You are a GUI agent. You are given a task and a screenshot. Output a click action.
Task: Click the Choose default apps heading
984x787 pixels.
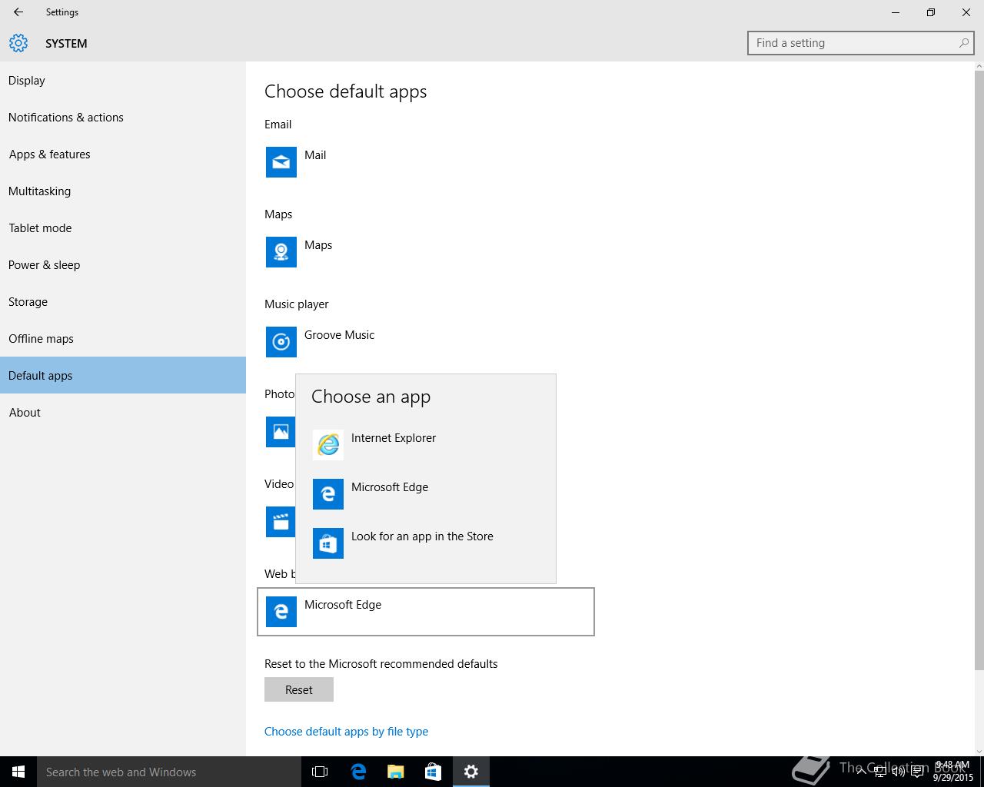pos(345,91)
